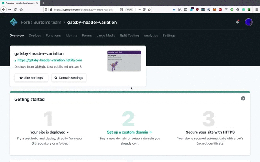Go to the browser home page

pos(21,9)
